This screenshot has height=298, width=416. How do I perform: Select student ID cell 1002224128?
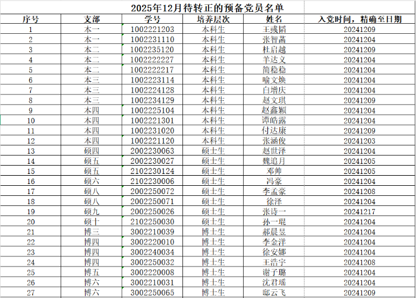tap(152, 90)
